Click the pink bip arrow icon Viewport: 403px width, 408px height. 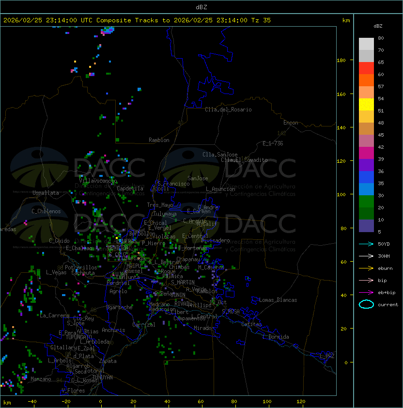point(366,280)
